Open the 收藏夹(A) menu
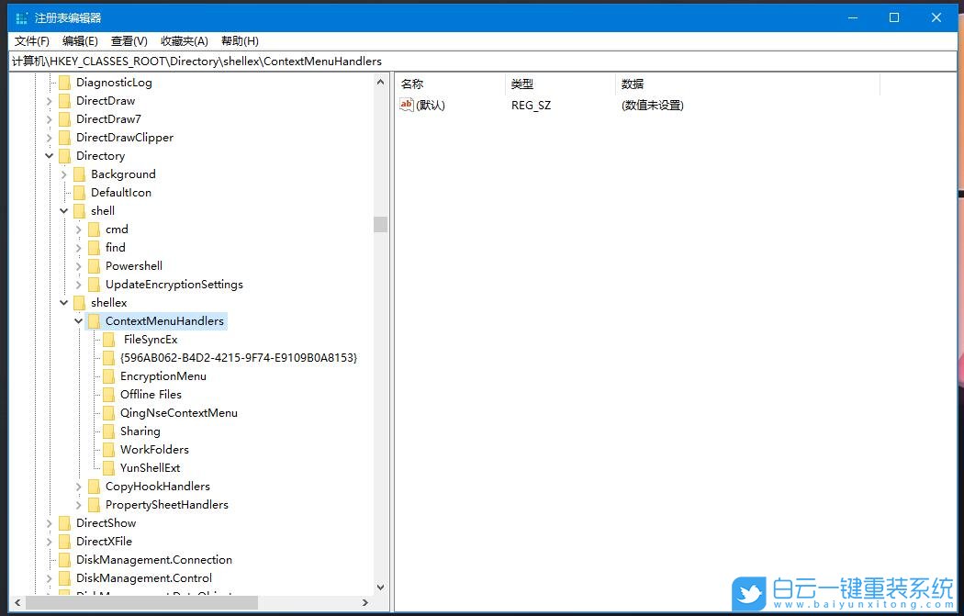 (185, 40)
